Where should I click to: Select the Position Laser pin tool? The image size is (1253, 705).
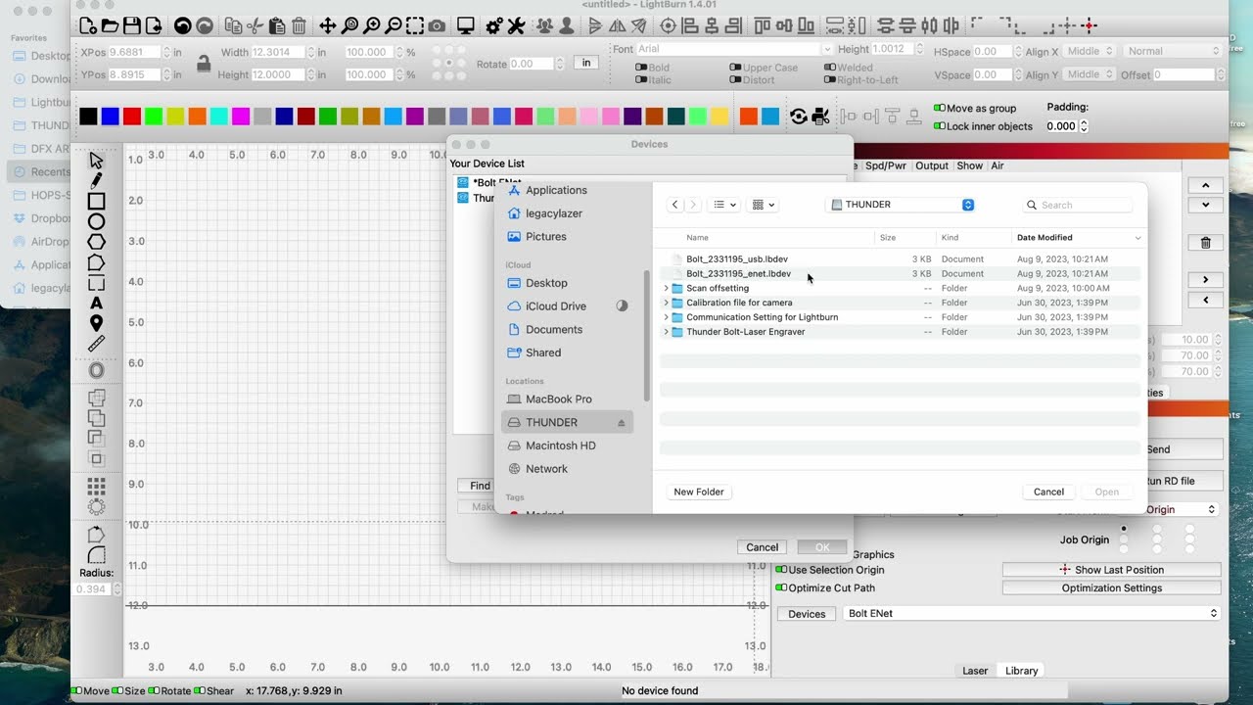96,324
